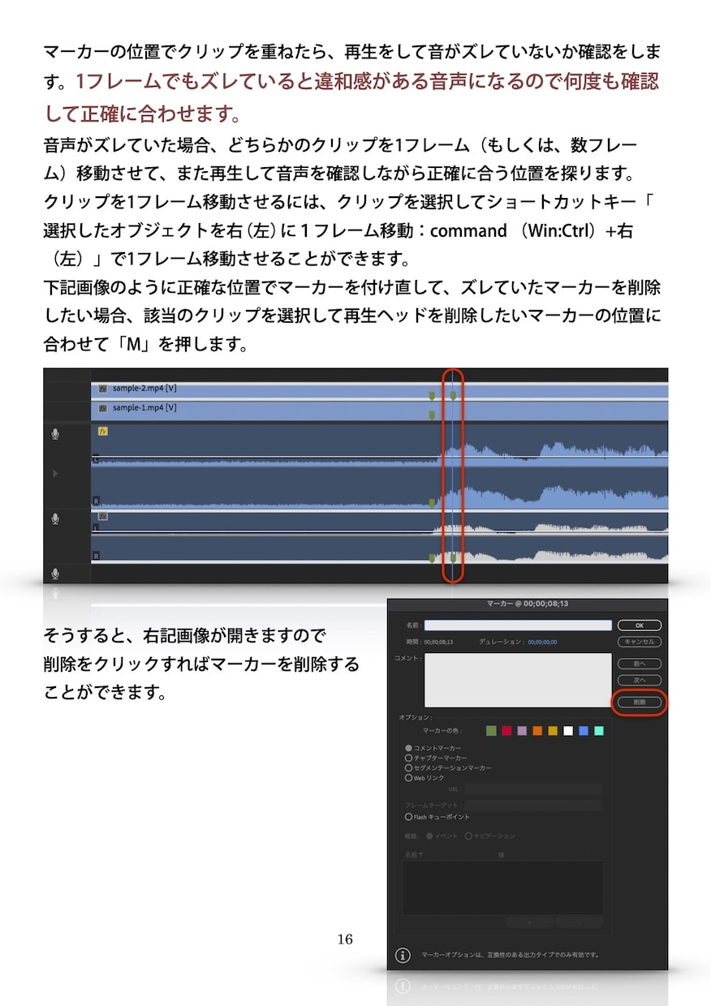The width and height of the screenshot is (711, 1006).
Task: Click the 前へ button
Action: [640, 664]
